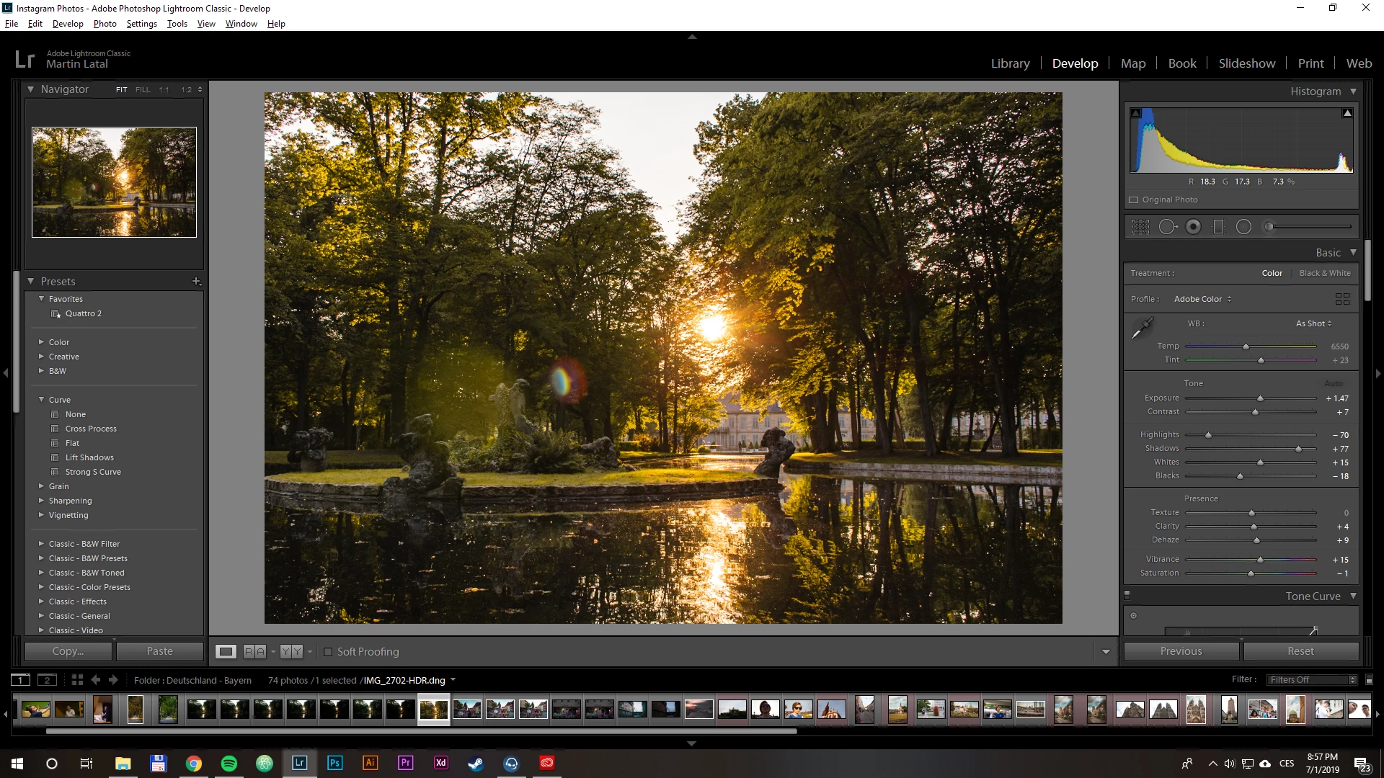Open the Settings menu
The image size is (1384, 778).
coord(141,24)
